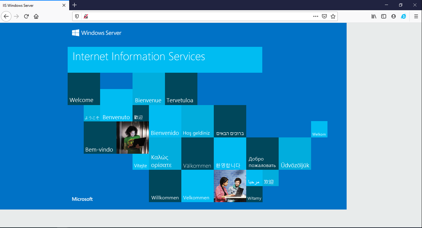Open the Library (history and bookmarks) icon
The height and width of the screenshot is (228, 422).
coord(374,16)
